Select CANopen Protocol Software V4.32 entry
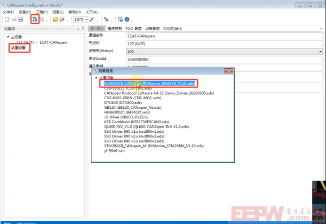 coord(159,93)
